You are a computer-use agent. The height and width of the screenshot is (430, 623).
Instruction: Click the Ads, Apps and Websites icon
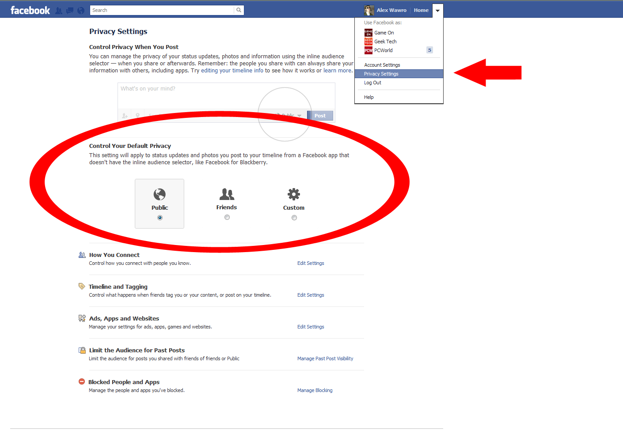click(x=82, y=318)
